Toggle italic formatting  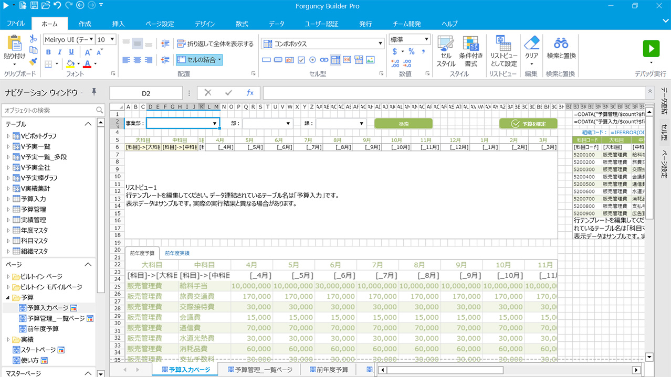pyautogui.click(x=60, y=52)
